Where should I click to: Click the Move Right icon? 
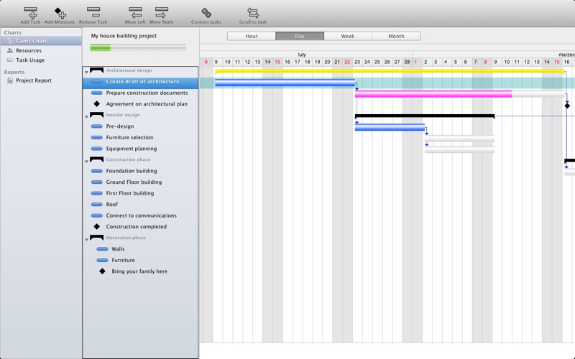(x=161, y=13)
